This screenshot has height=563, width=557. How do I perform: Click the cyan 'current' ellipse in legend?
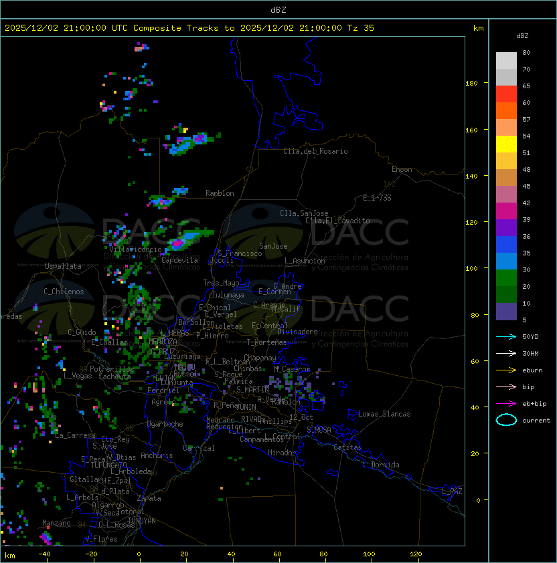[x=506, y=420]
